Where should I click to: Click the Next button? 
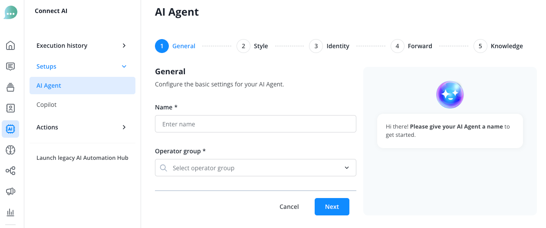(x=332, y=207)
